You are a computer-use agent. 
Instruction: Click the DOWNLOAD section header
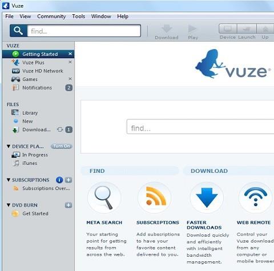(228, 171)
